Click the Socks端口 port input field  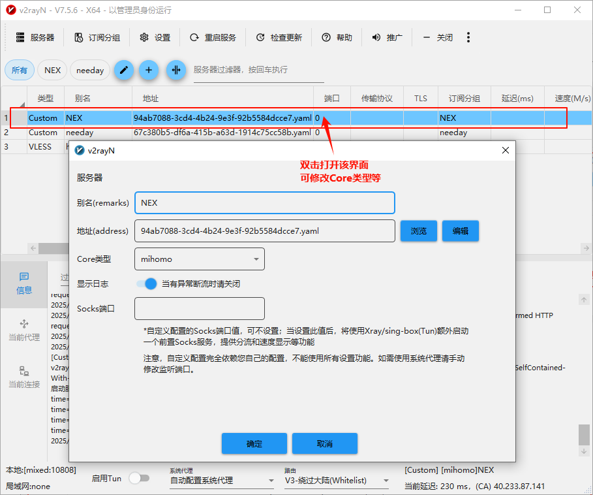[199, 309]
